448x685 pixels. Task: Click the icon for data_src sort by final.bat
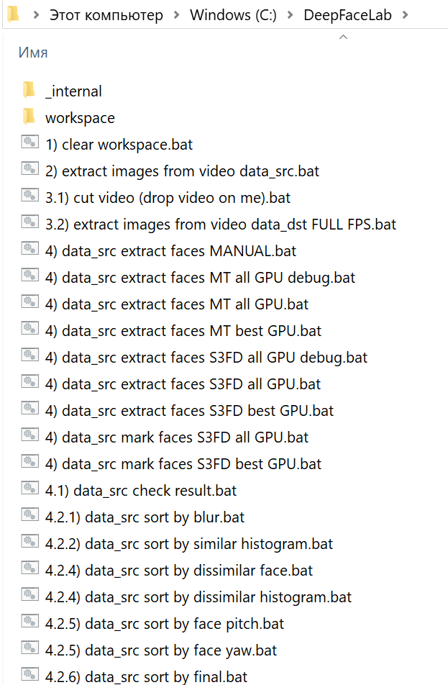click(29, 676)
